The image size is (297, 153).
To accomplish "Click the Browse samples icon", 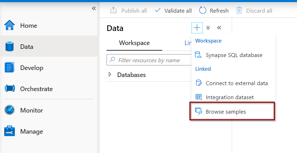I will point(199,111).
